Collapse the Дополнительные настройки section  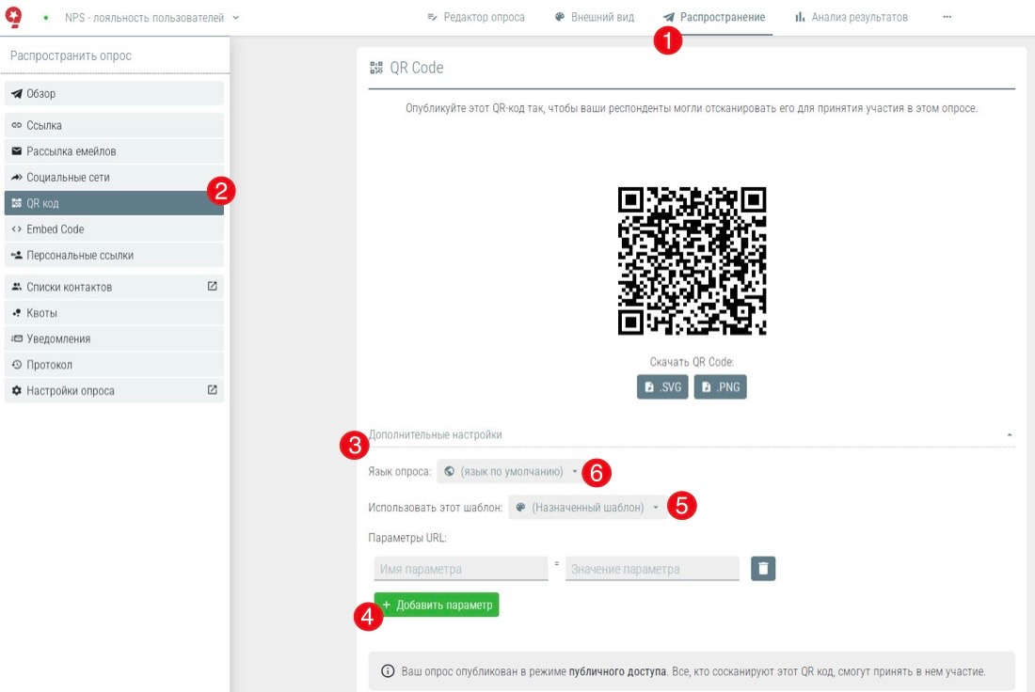1010,435
